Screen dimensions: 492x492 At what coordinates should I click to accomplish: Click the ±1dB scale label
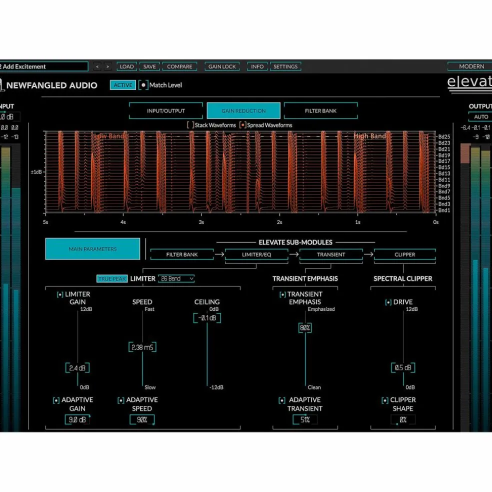pyautogui.click(x=36, y=172)
